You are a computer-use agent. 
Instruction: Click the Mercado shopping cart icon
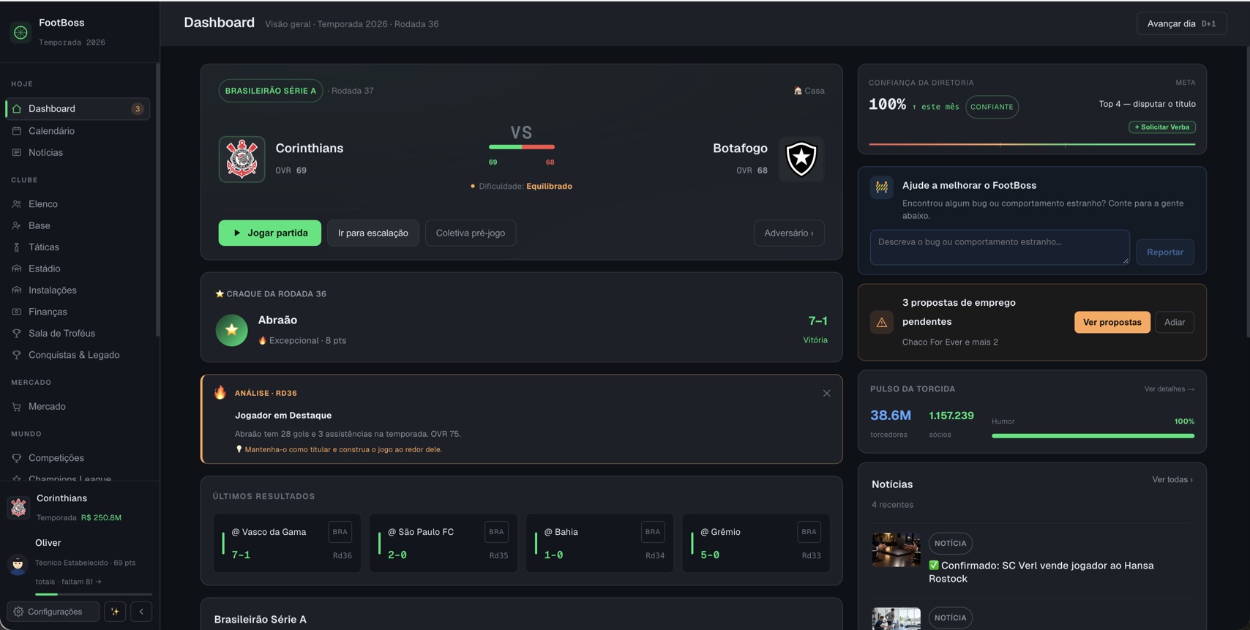(17, 407)
